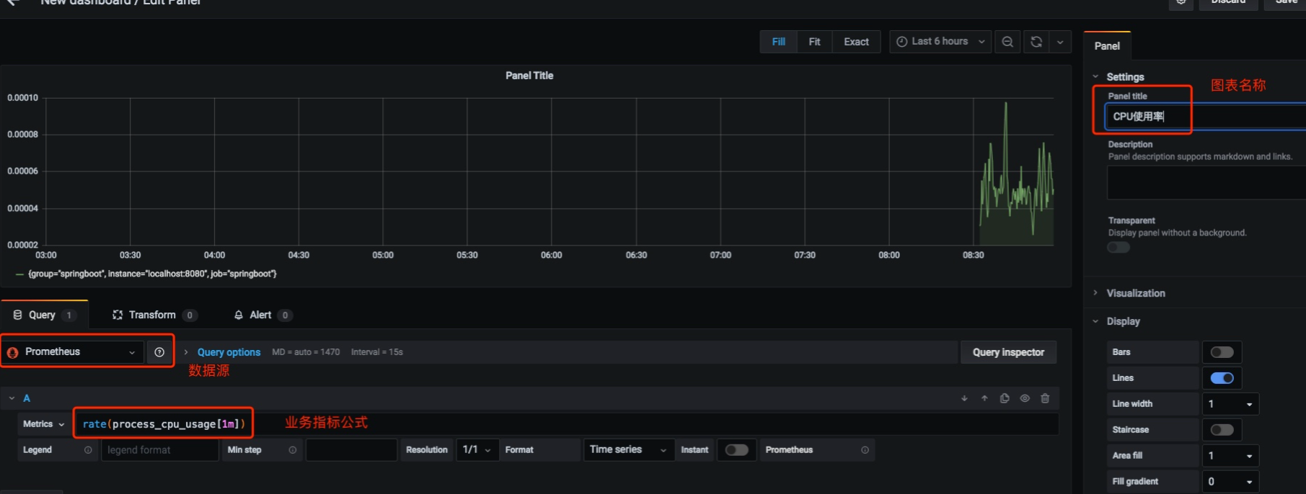This screenshot has width=1306, height=494.
Task: Click the zoom out time range icon
Action: coord(1007,42)
